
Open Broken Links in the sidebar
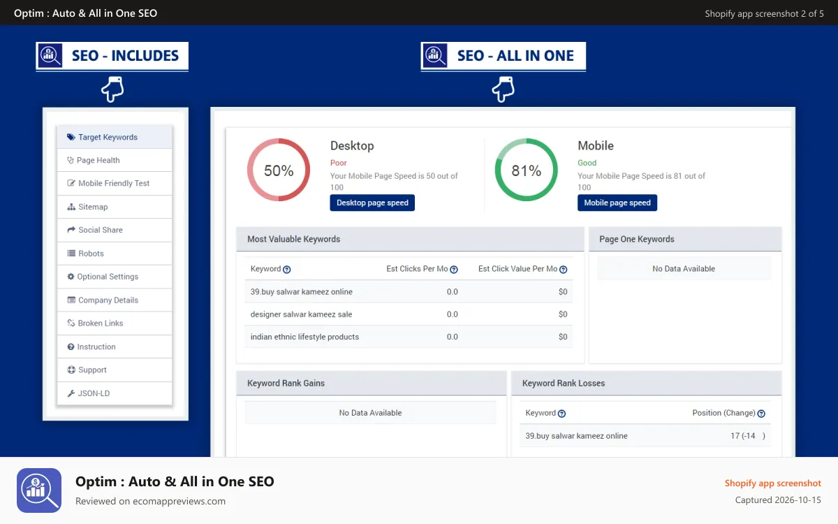pos(115,323)
